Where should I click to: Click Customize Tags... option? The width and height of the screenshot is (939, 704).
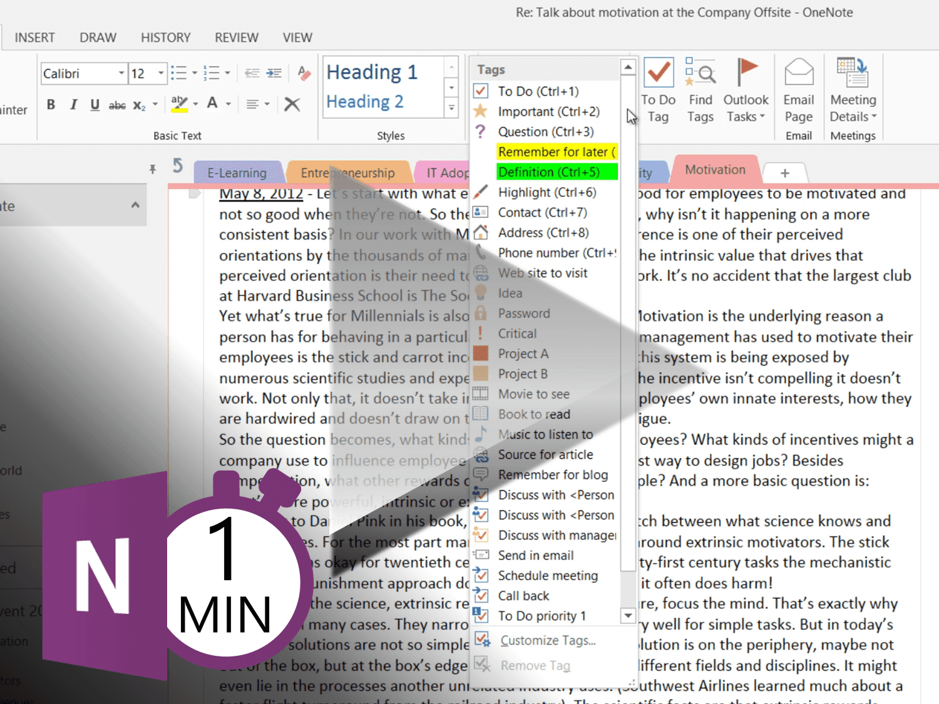point(548,640)
